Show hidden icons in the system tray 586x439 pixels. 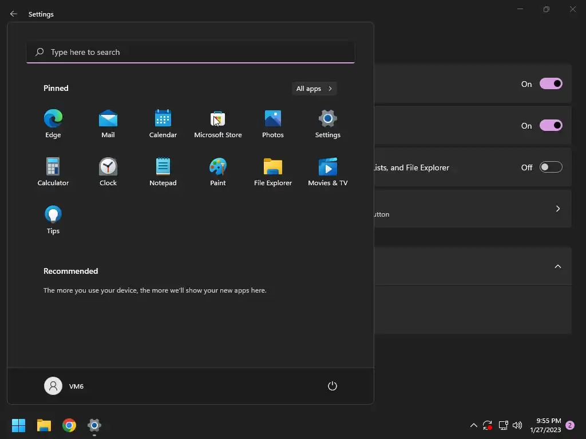point(473,425)
